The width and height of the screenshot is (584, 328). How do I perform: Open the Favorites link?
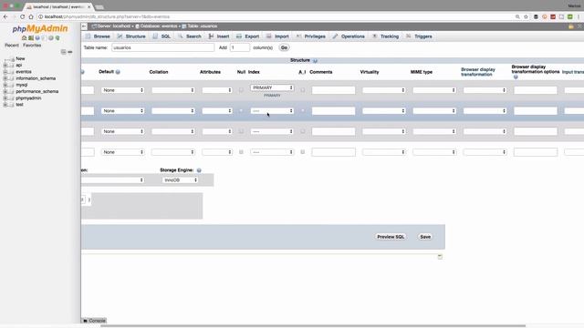(x=32, y=46)
